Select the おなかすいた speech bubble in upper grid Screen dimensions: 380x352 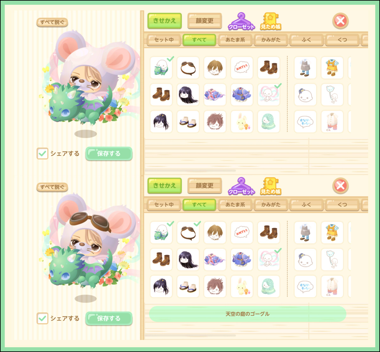click(305, 122)
